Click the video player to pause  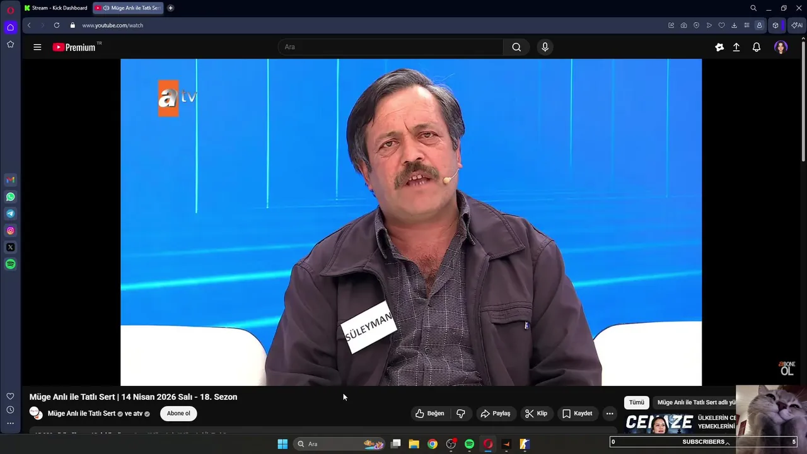point(411,222)
